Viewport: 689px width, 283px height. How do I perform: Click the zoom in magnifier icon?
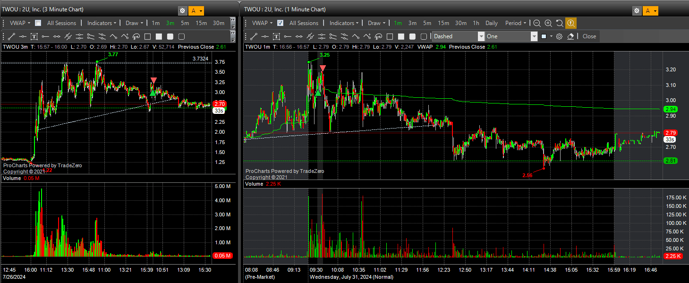(548, 23)
